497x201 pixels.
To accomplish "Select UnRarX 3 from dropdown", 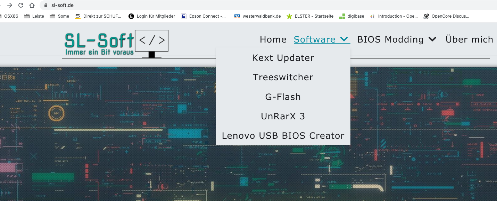I will pos(283,116).
